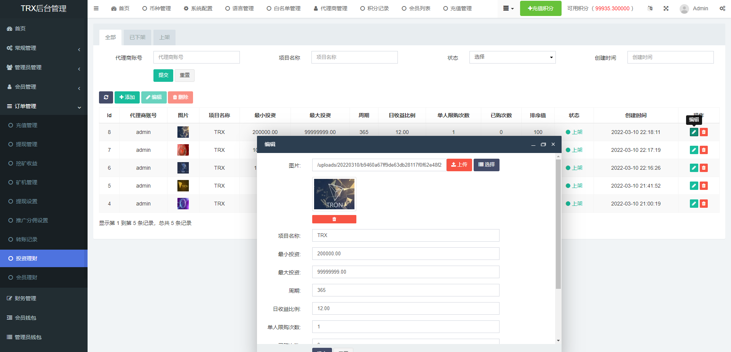Screen dimensions: 731x352
Task: Collapse the 订单管理 sidebar section
Action: click(43, 106)
